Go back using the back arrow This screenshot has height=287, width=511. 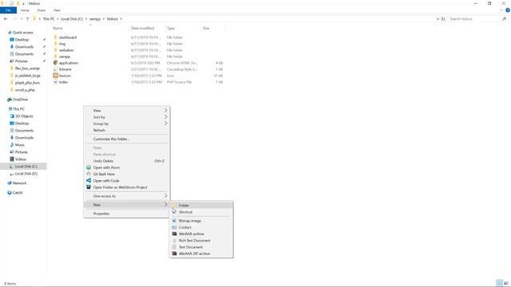point(6,19)
